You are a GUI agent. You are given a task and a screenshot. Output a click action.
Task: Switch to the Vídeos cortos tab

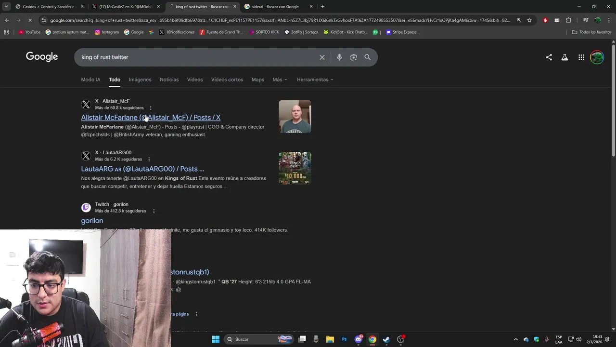tap(227, 80)
